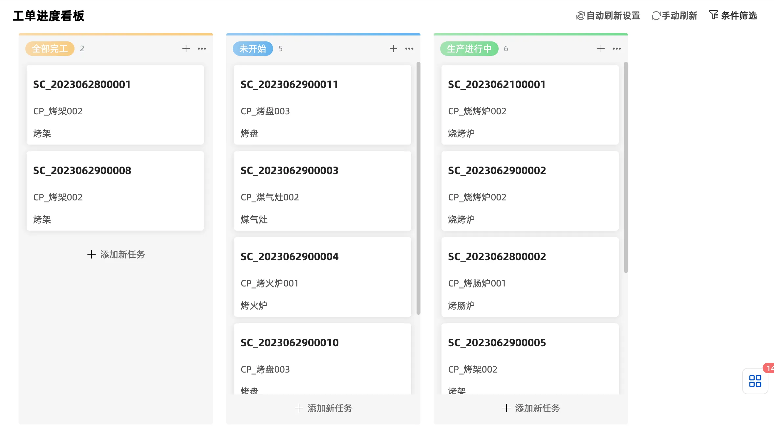Viewport: 774px width, 433px height.
Task: Open the blue grid widget with badge 14
Action: 755,381
